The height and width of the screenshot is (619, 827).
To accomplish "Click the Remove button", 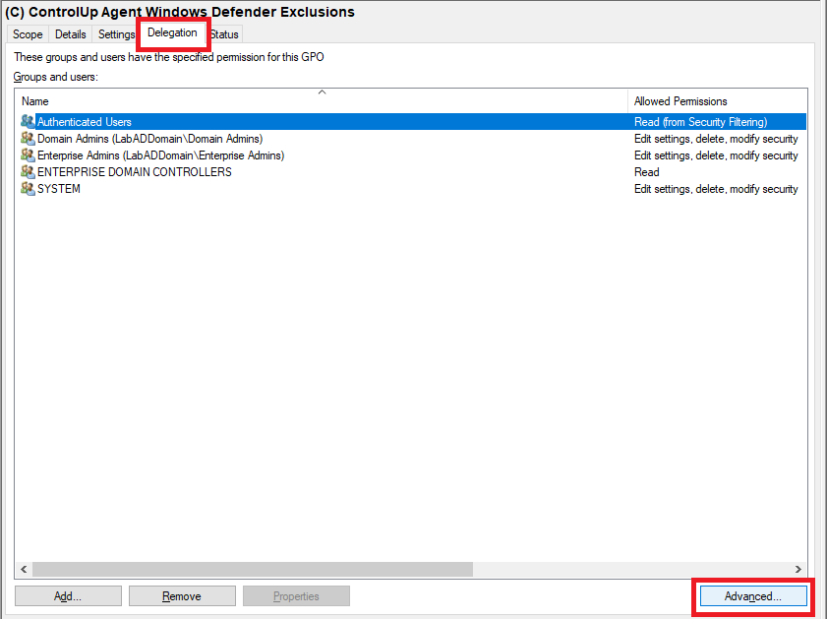I will click(x=182, y=596).
